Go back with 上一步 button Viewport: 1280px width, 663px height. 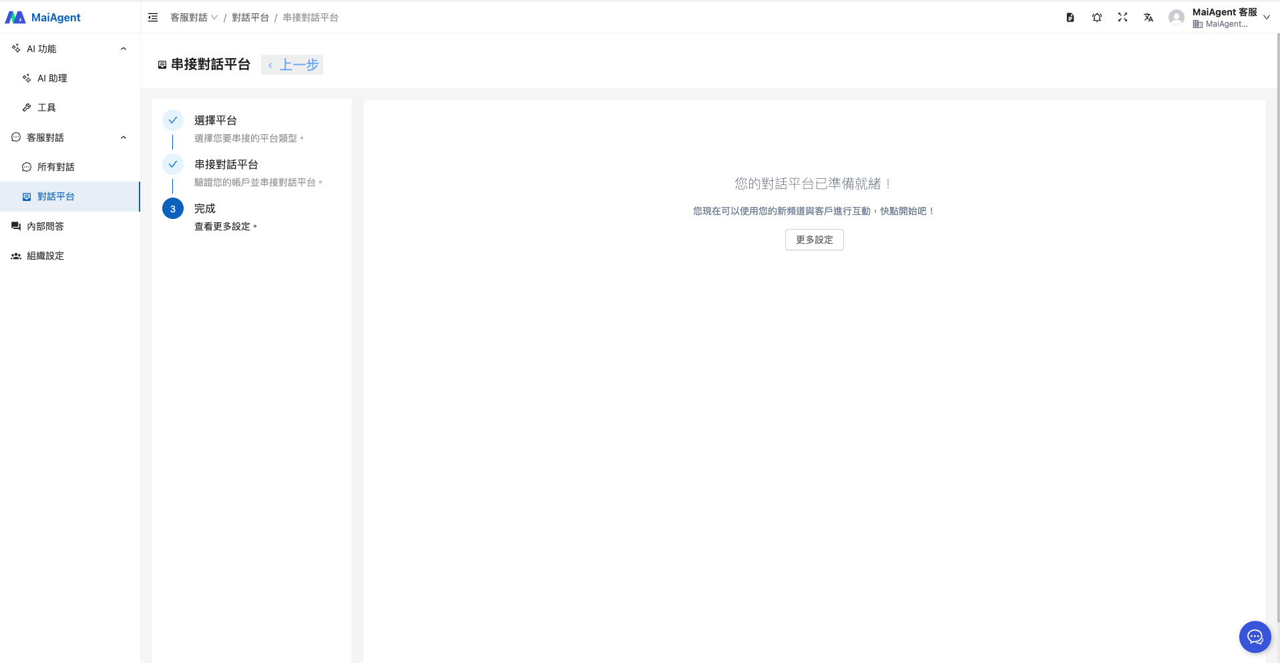(292, 65)
